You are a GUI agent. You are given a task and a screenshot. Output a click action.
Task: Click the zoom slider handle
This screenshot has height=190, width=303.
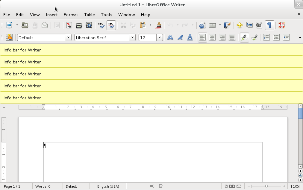[266, 186]
